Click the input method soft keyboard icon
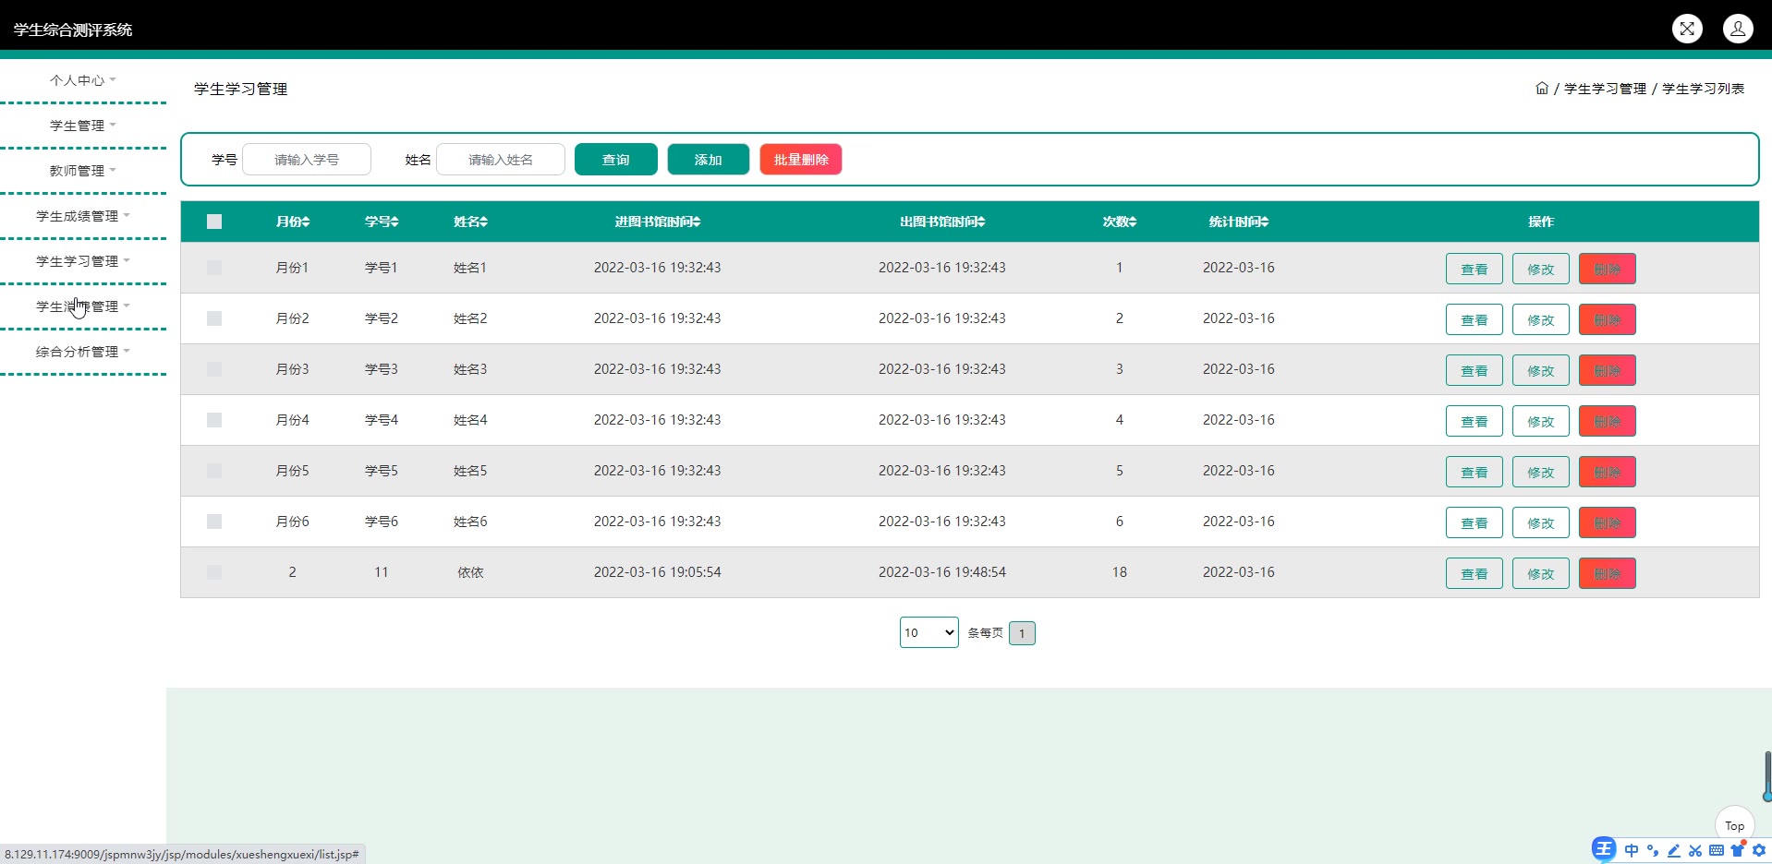 click(1717, 850)
